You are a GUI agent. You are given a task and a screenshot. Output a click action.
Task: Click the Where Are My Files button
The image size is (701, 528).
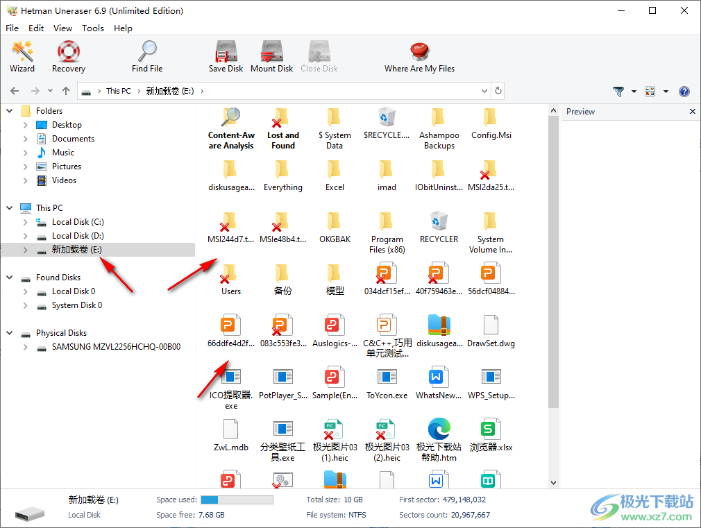(x=419, y=56)
